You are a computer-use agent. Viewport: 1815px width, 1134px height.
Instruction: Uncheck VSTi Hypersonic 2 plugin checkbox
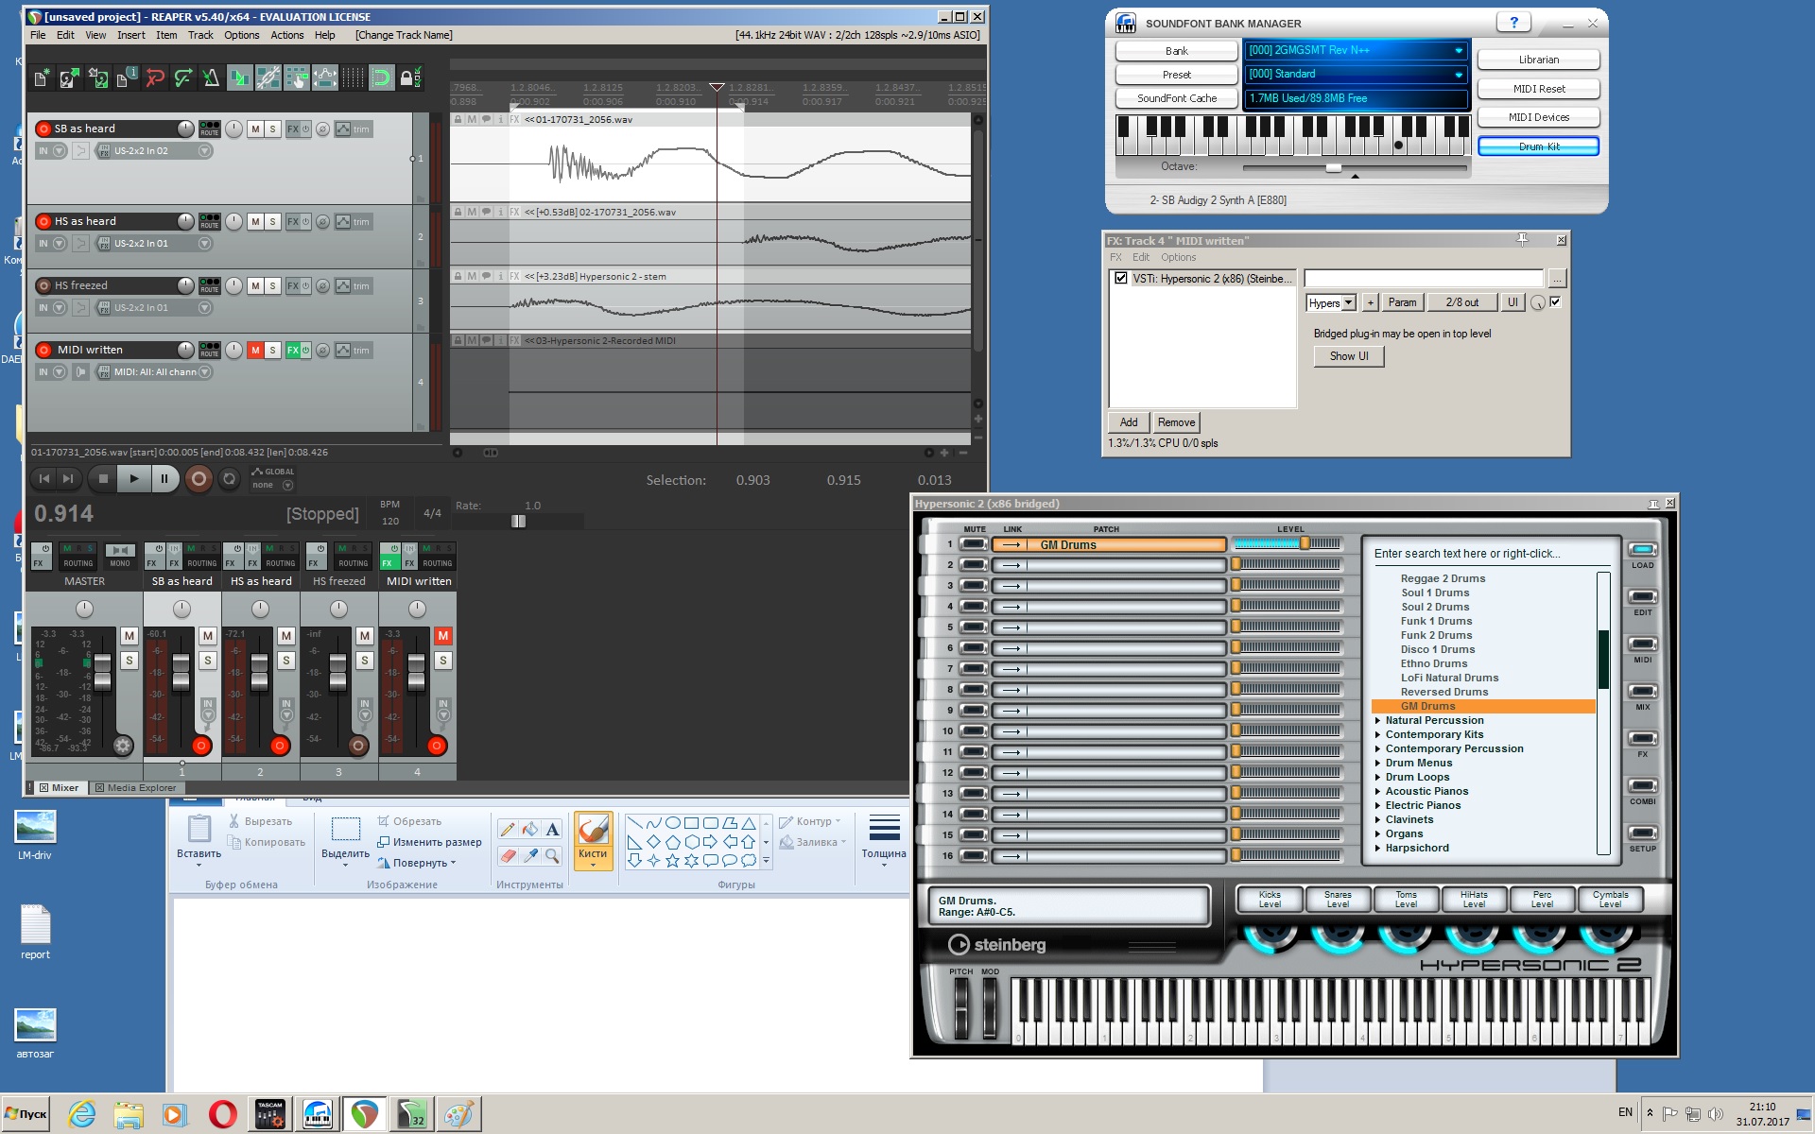[x=1121, y=278]
